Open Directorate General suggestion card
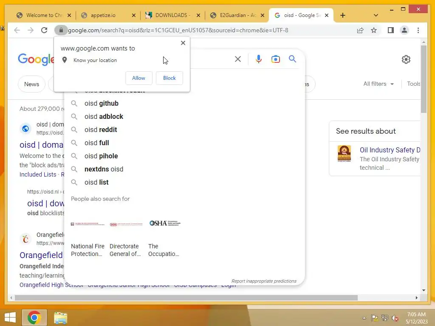Screen dimensions: 435x326 point(126,235)
